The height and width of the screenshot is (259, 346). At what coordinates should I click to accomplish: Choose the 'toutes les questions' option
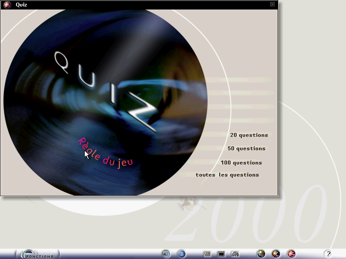pos(227,175)
